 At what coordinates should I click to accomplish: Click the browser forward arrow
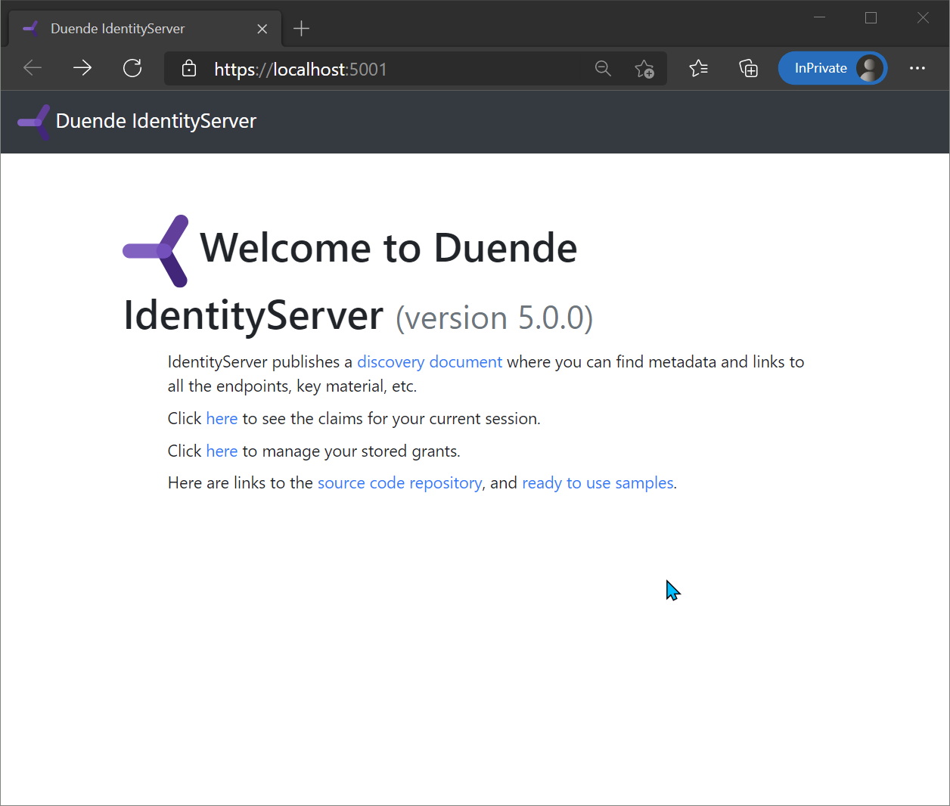pos(82,69)
